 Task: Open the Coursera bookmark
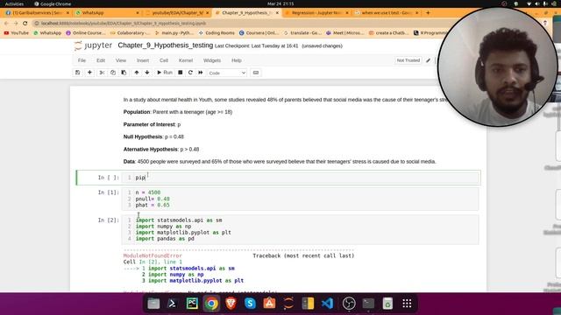pos(259,33)
